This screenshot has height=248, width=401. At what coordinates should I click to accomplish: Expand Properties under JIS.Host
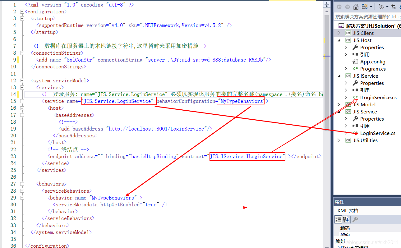coord(346,47)
